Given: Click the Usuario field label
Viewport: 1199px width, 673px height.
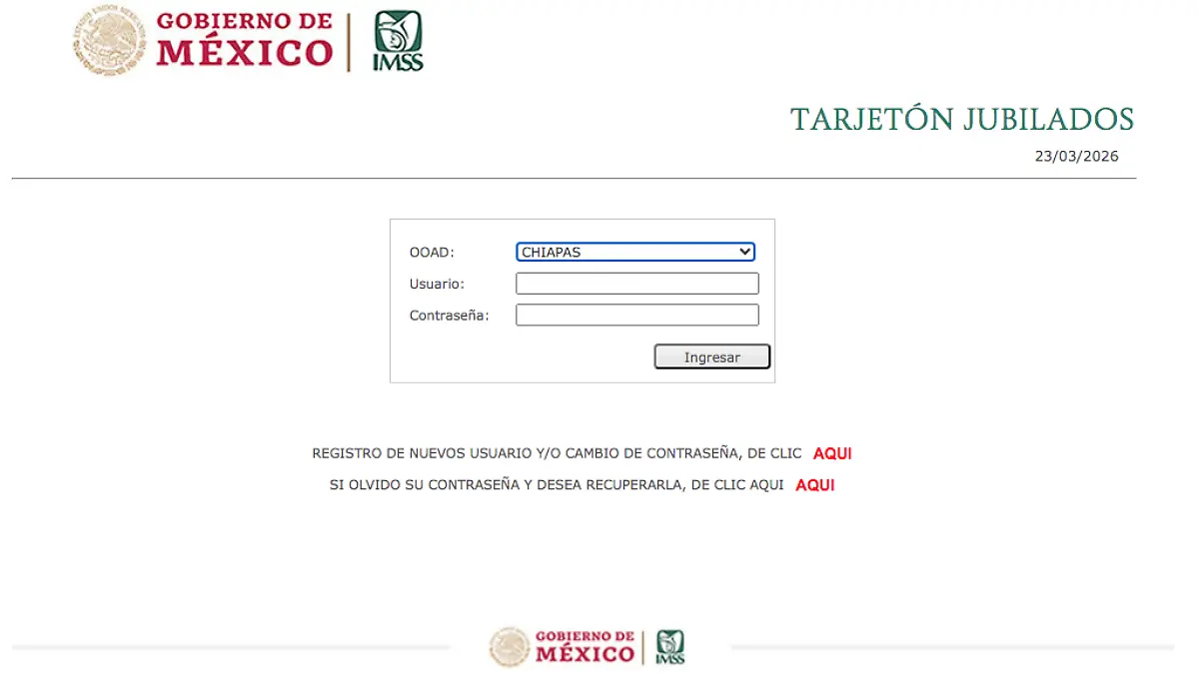Looking at the screenshot, I should click(x=437, y=285).
